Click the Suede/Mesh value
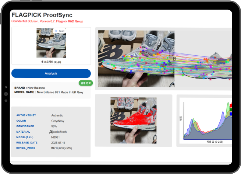Image resolution: width=241 pixels, height=174 pixels. 59,132
